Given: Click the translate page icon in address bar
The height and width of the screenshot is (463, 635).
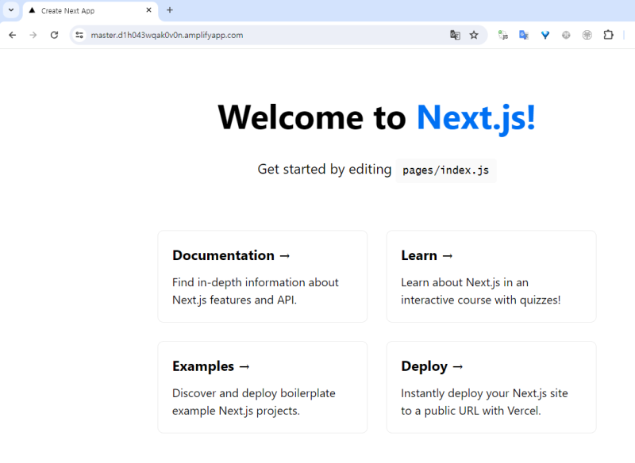Looking at the screenshot, I should pyautogui.click(x=455, y=35).
